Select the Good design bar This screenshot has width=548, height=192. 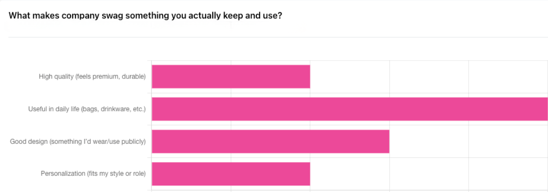click(270, 142)
